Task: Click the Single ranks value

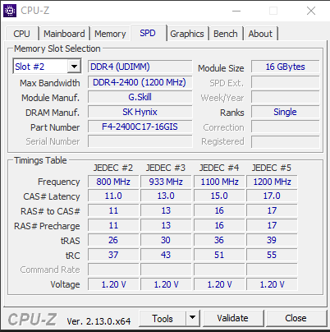Action: click(x=285, y=112)
